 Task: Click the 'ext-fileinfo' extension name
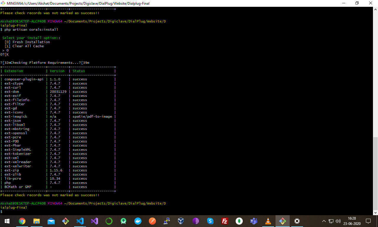17,100
